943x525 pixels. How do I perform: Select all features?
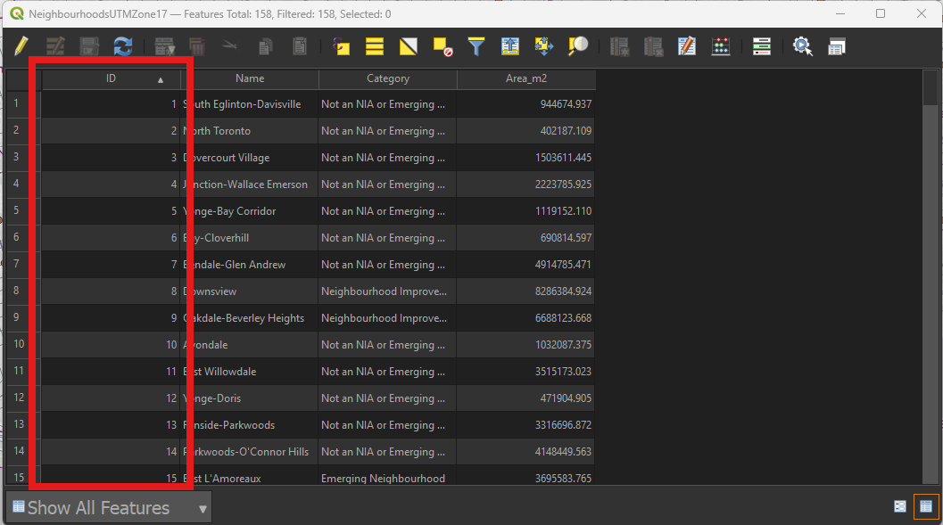click(x=375, y=46)
